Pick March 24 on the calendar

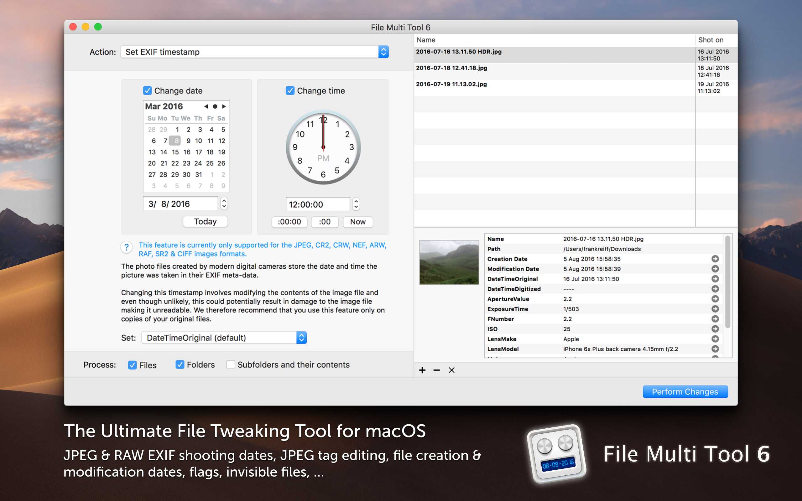click(x=198, y=163)
